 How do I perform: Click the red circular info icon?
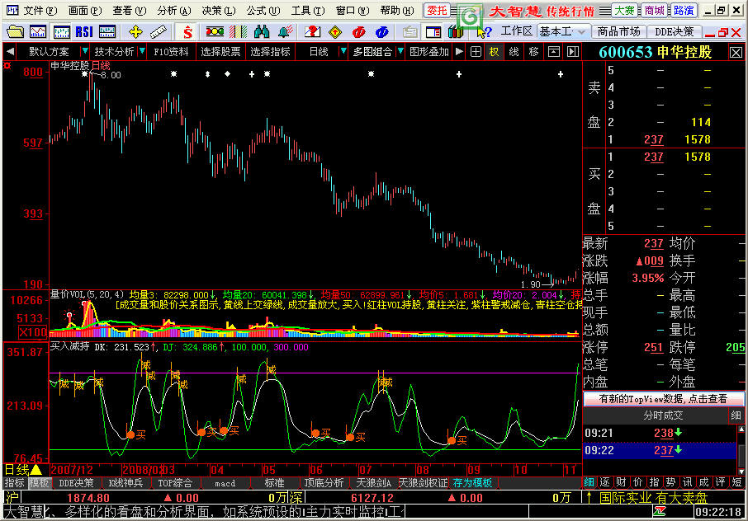(x=359, y=32)
